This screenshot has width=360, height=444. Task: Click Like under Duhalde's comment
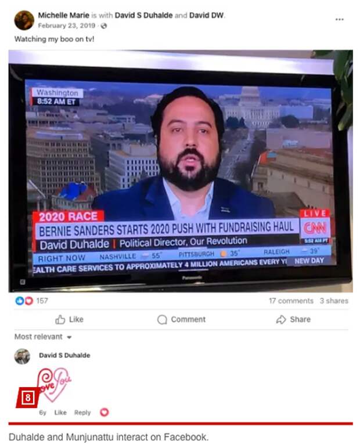click(x=60, y=412)
